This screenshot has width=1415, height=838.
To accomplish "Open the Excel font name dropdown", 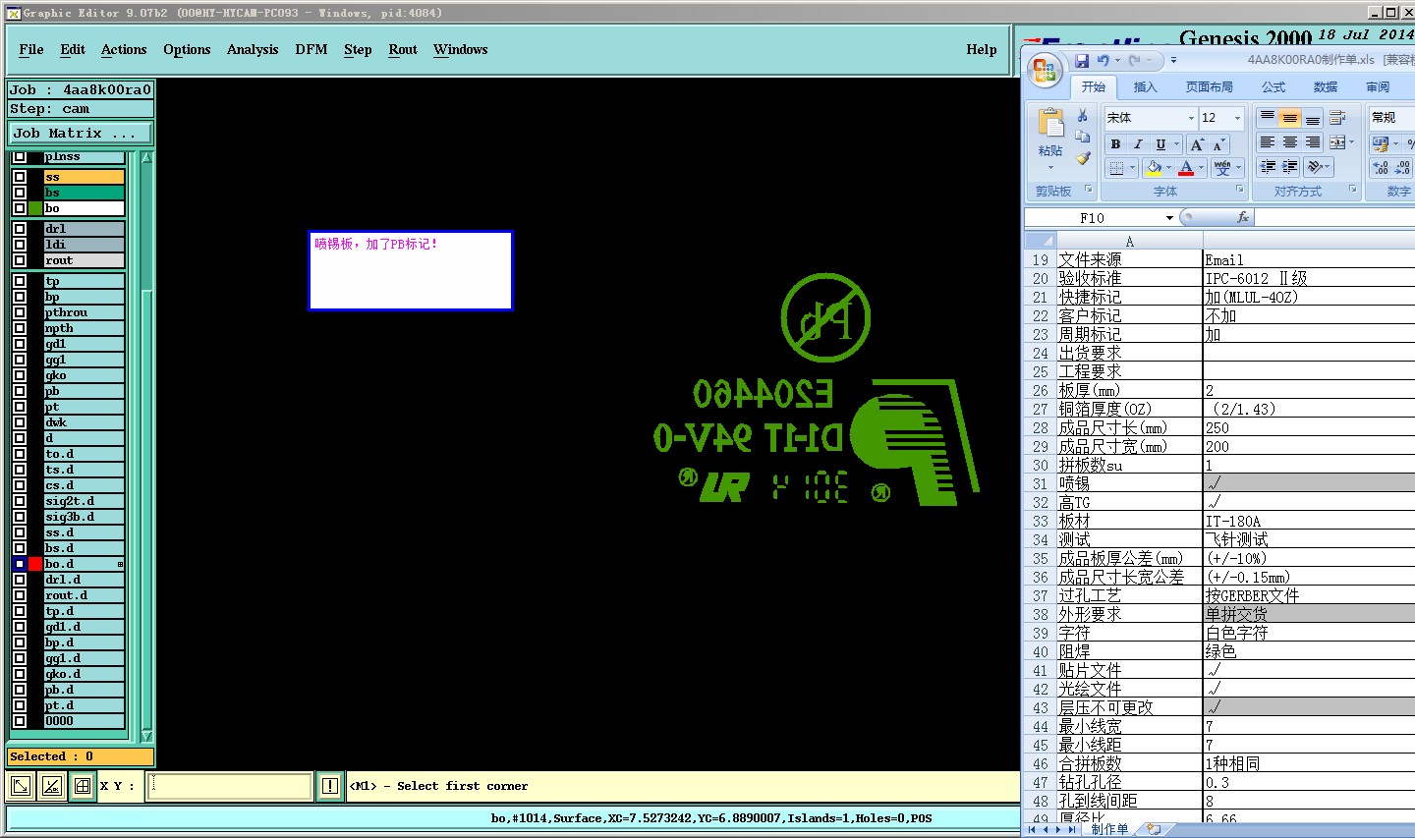I will click(1190, 118).
